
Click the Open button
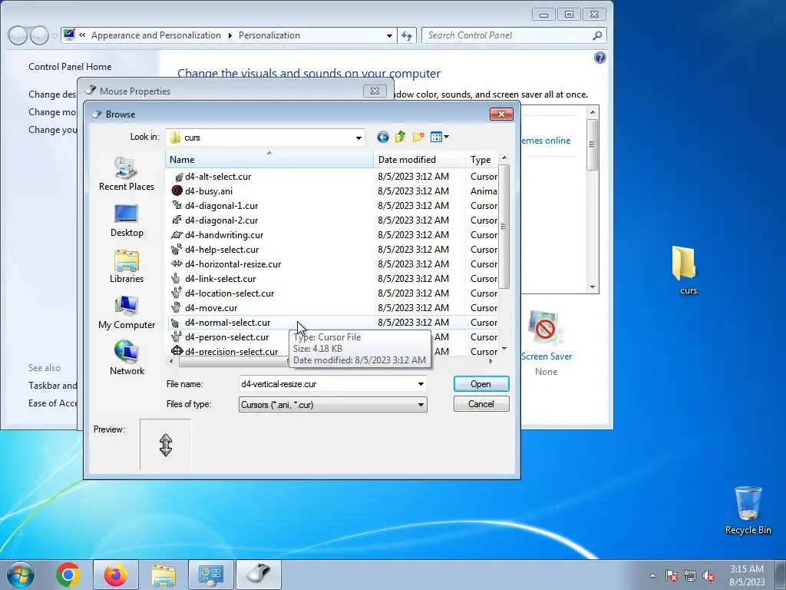(x=481, y=384)
